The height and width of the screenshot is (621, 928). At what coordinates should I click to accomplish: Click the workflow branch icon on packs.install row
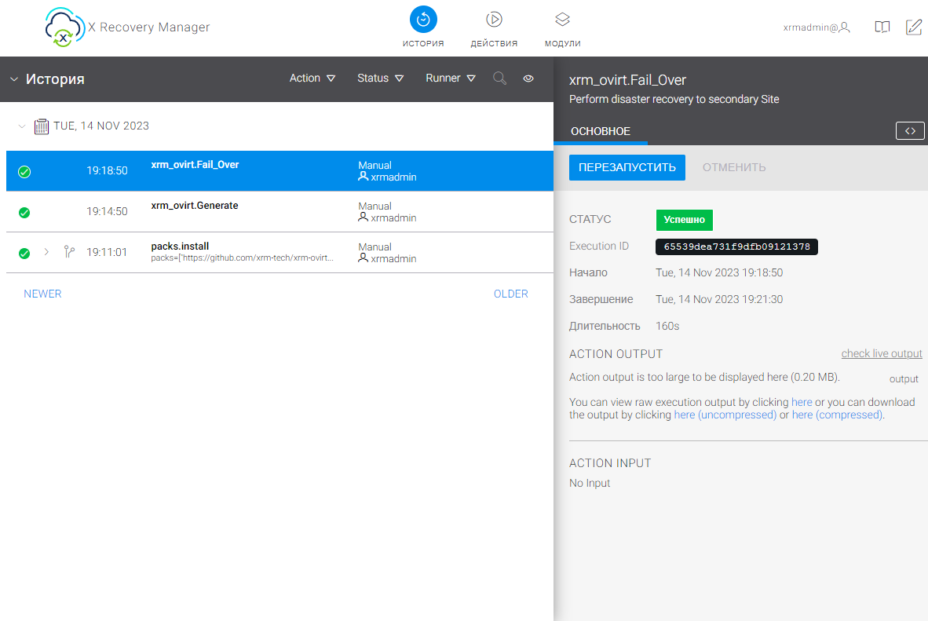click(x=69, y=252)
